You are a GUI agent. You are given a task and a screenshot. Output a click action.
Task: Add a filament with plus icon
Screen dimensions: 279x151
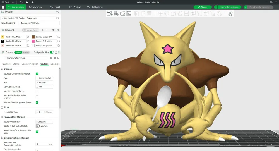(42, 30)
